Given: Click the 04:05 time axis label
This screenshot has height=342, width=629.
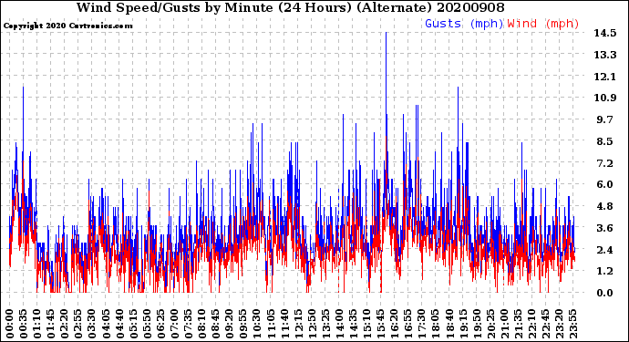Looking at the screenshot, I should point(106,324).
